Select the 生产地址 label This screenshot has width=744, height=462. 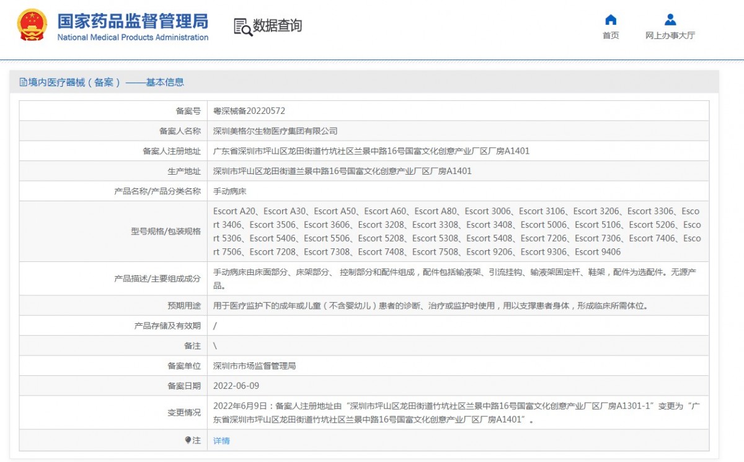click(x=184, y=171)
